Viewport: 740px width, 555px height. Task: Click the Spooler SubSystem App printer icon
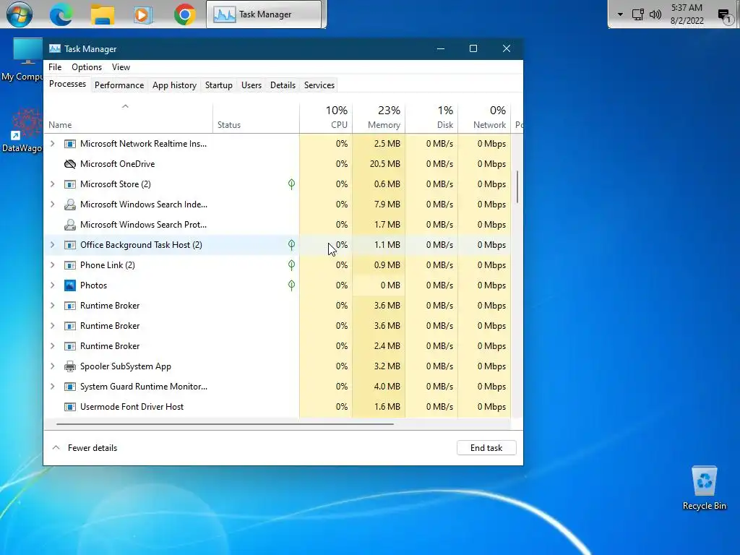(x=70, y=366)
